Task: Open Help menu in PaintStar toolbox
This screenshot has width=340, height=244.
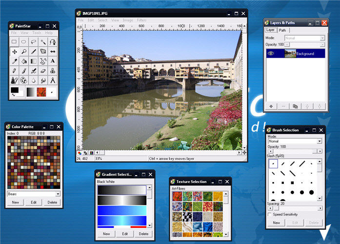Action: tap(49, 33)
